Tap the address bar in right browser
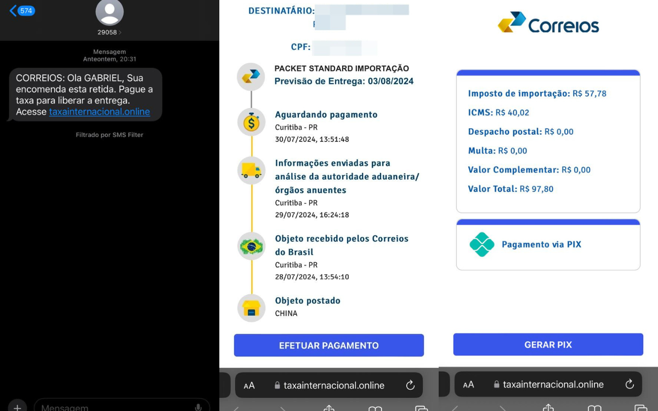Image resolution: width=658 pixels, height=411 pixels. tap(548, 385)
